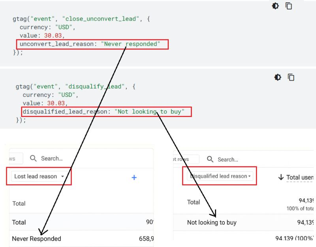
Task: Click the search magnifier in the Lost lead table
Action: 33,158
